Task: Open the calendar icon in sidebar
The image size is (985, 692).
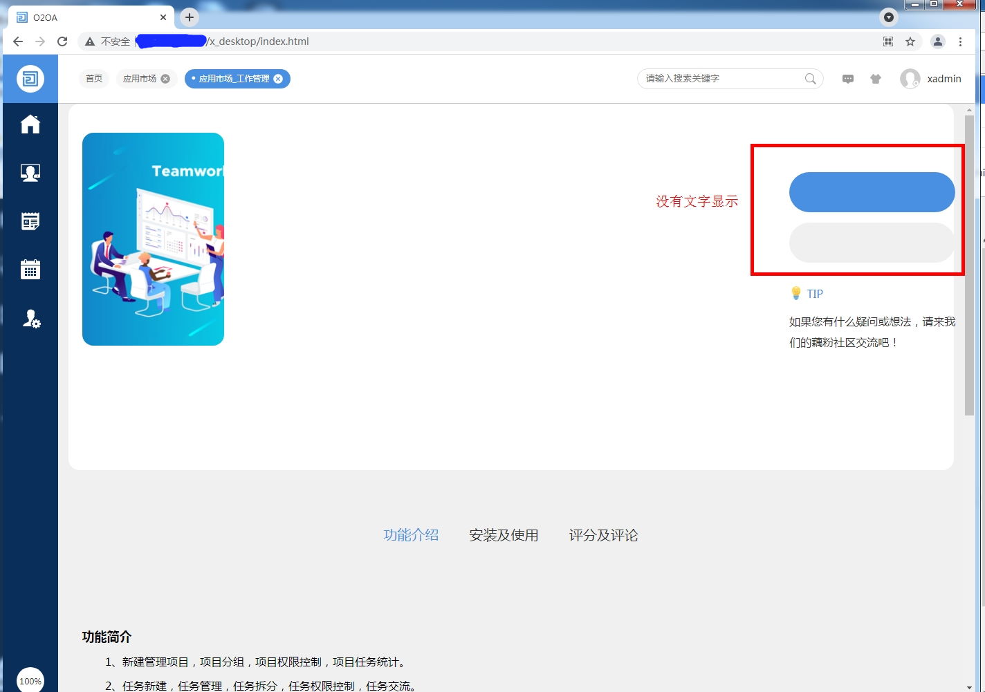Action: coord(30,270)
